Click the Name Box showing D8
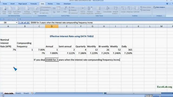Viewport: 173px width, 97px height. pyautogui.click(x=8, y=23)
